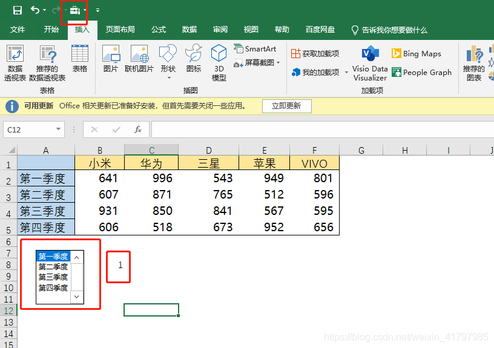Select 第四季度 in the list box
Screen dimensions: 494x348
pyautogui.click(x=53, y=287)
